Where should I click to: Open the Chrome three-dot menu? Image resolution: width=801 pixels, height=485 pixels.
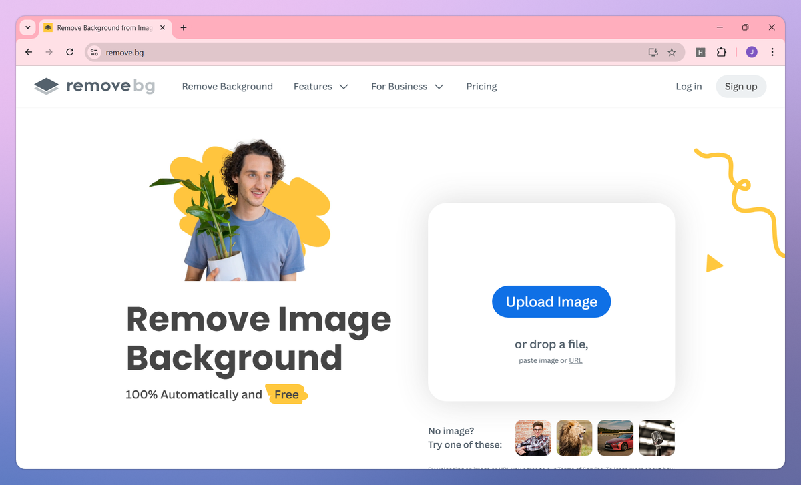[772, 52]
